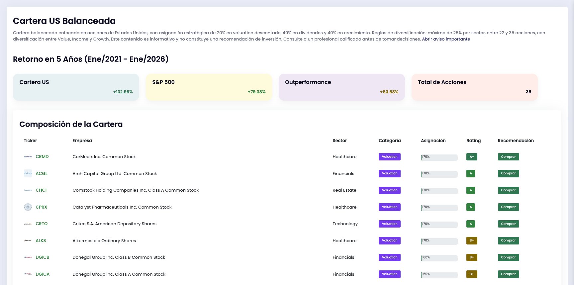This screenshot has height=285, width=574.
Task: Click the Empresa column header
Action: pos(82,141)
